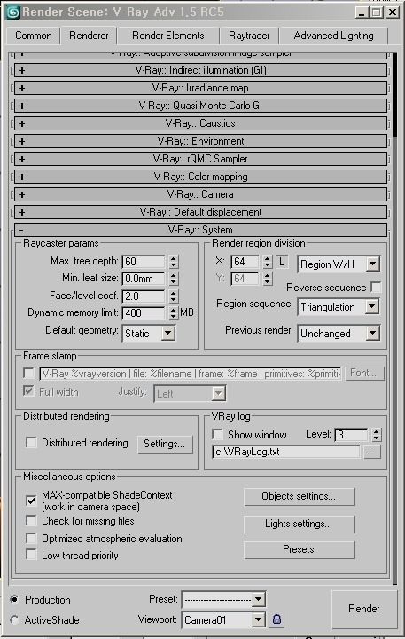This screenshot has height=639, width=405.
Task: Enable the Frame stamp checkbox
Action: (x=28, y=373)
